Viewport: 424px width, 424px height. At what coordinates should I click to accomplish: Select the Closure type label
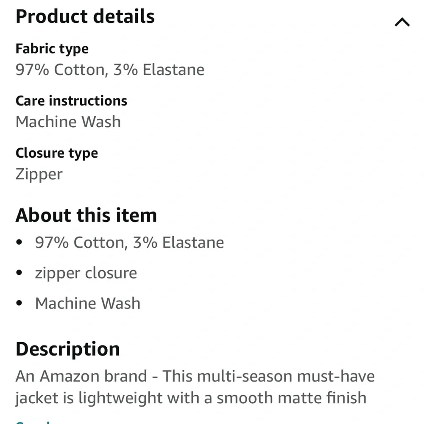point(57,153)
